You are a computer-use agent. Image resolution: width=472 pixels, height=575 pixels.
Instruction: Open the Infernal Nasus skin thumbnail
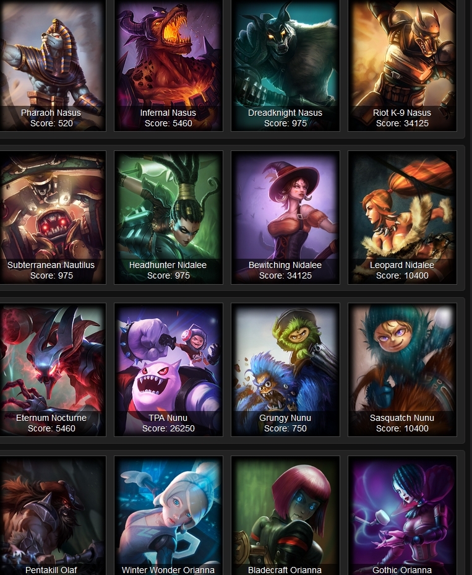168,65
